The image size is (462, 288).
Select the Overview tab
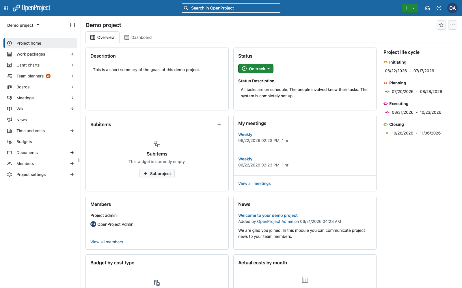(x=103, y=37)
